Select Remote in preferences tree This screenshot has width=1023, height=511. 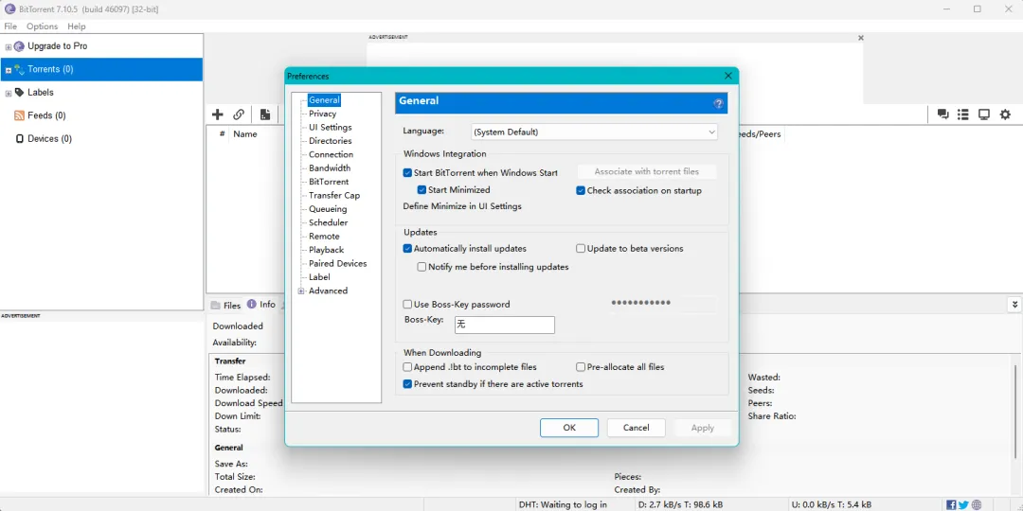pos(324,237)
